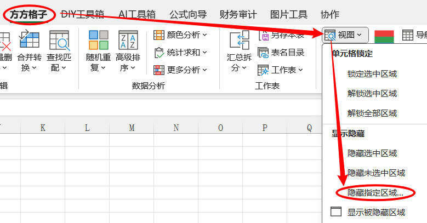Click the 合并转换 icon

click(x=29, y=40)
